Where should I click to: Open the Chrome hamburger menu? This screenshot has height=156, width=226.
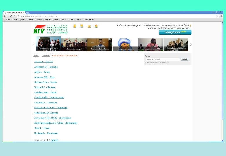[x=221, y=16]
